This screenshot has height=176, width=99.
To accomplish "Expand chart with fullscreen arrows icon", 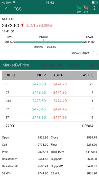I will point(95,53).
